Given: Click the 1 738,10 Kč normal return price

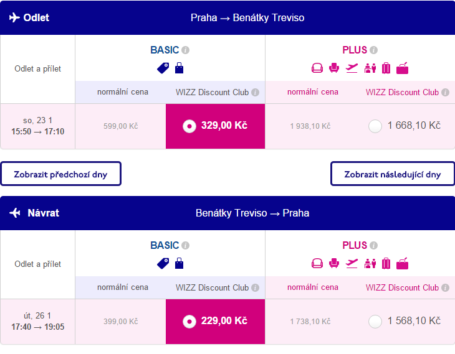Looking at the screenshot, I should coord(310,322).
